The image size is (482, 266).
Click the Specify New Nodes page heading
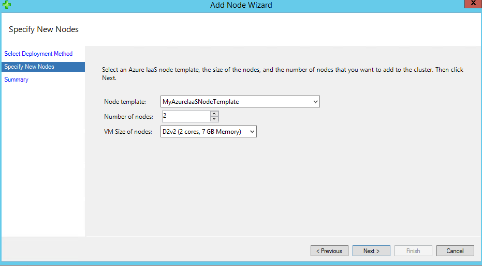[x=43, y=29]
